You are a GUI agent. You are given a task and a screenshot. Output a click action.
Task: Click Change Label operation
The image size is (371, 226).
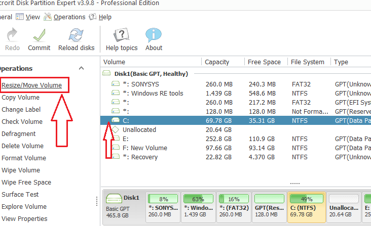point(21,110)
